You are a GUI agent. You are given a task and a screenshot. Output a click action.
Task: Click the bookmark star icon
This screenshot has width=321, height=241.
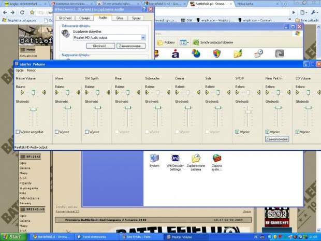(32, 12)
